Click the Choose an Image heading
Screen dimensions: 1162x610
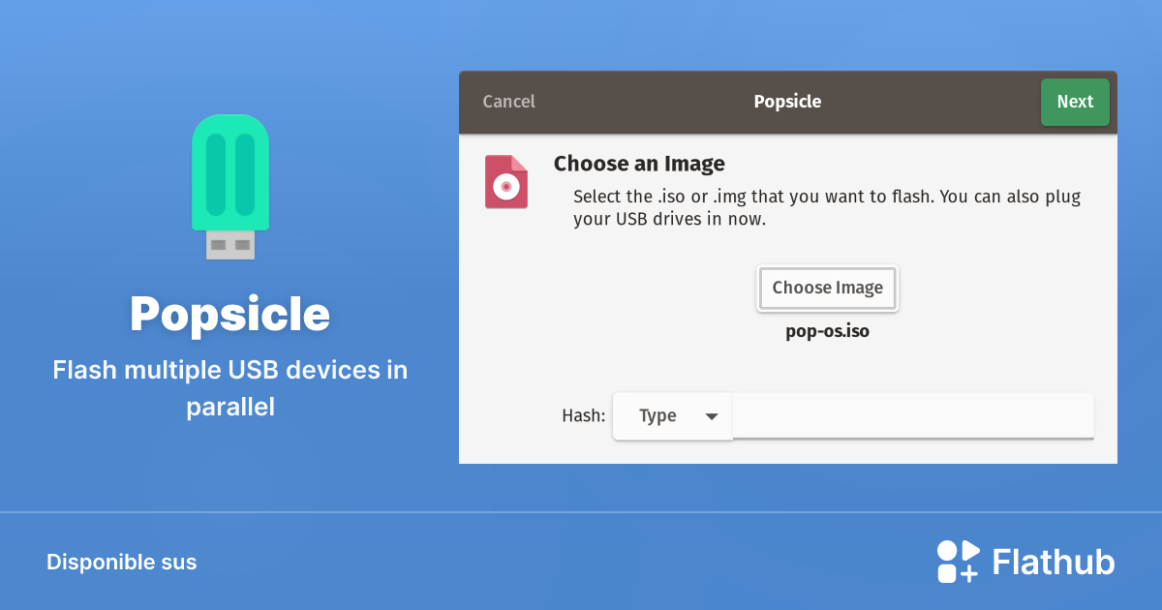point(639,163)
